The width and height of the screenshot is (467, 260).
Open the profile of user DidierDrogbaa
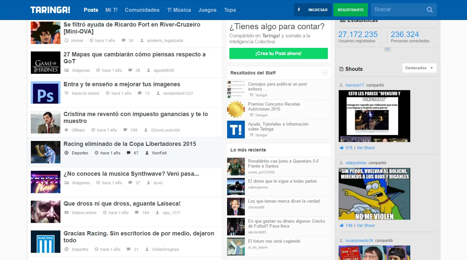click(x=165, y=249)
